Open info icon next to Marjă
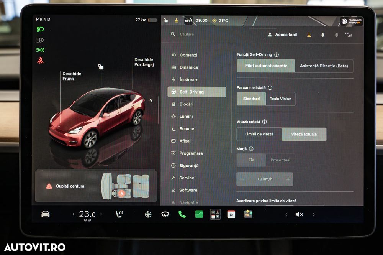Screen dimensions: 383x255 (251, 149)
